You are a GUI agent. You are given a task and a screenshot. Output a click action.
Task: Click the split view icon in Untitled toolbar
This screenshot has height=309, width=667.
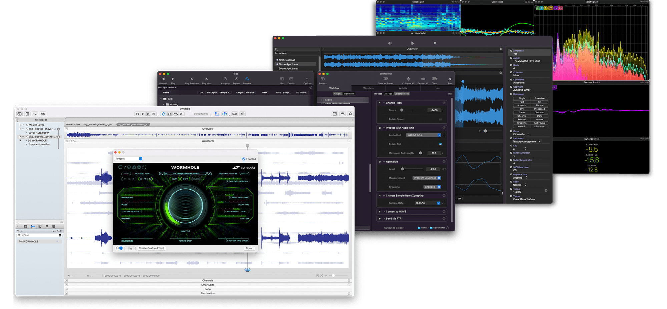[x=335, y=114]
